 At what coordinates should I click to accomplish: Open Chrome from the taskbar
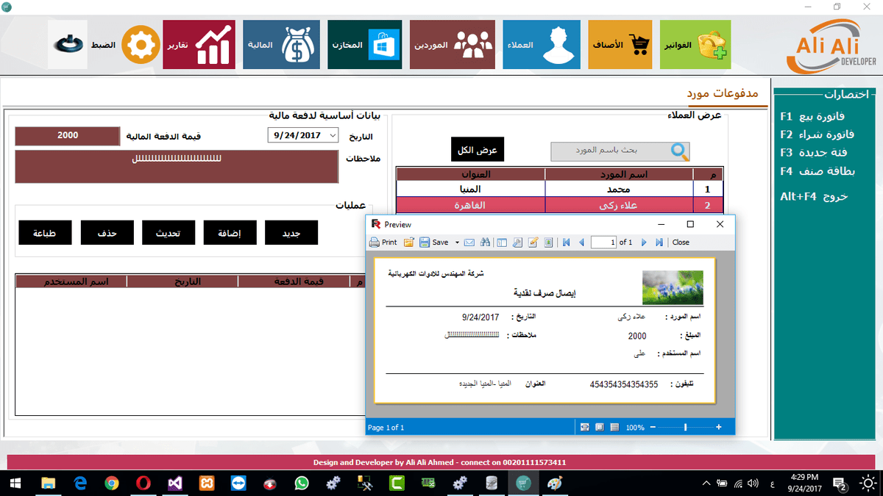point(112,483)
